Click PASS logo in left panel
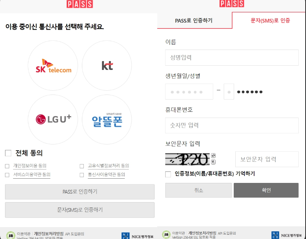The image size is (306, 239). pyautogui.click(x=80, y=4)
